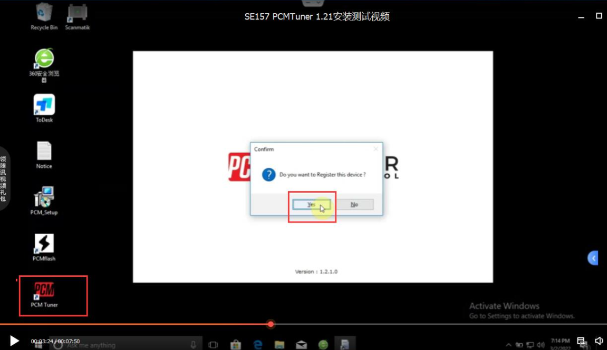Click the blue question mark icon in Confirm dialog
Image resolution: width=607 pixels, height=350 pixels.
268,175
